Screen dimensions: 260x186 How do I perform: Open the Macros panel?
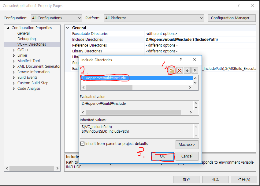point(187,144)
